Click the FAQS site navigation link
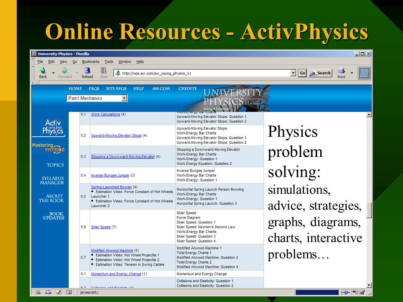403x302 pixels. click(x=94, y=89)
